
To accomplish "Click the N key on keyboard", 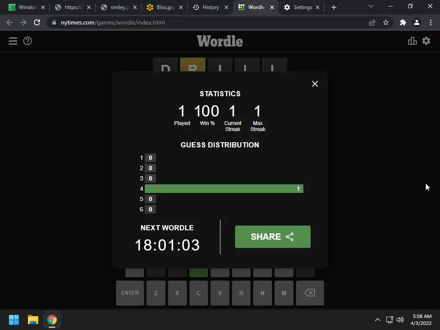I will click(x=263, y=293).
